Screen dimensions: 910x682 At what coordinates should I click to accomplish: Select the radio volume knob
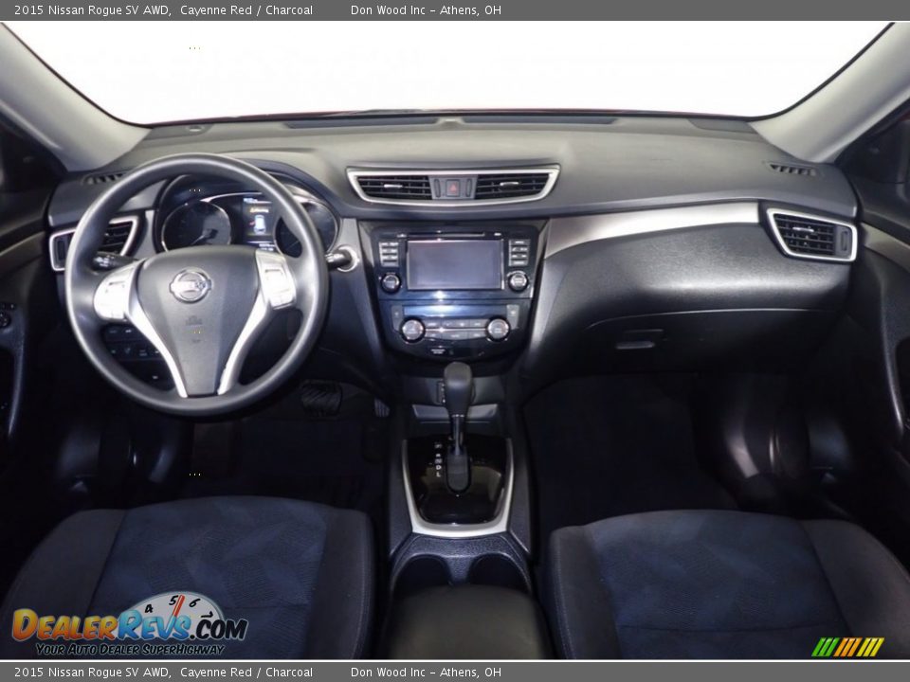tap(391, 281)
